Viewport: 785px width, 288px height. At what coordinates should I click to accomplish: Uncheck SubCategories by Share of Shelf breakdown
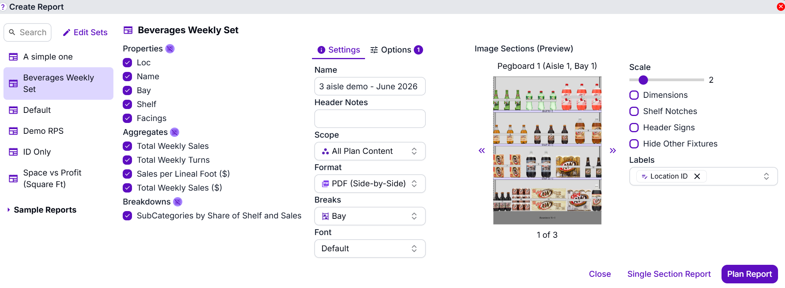(127, 216)
